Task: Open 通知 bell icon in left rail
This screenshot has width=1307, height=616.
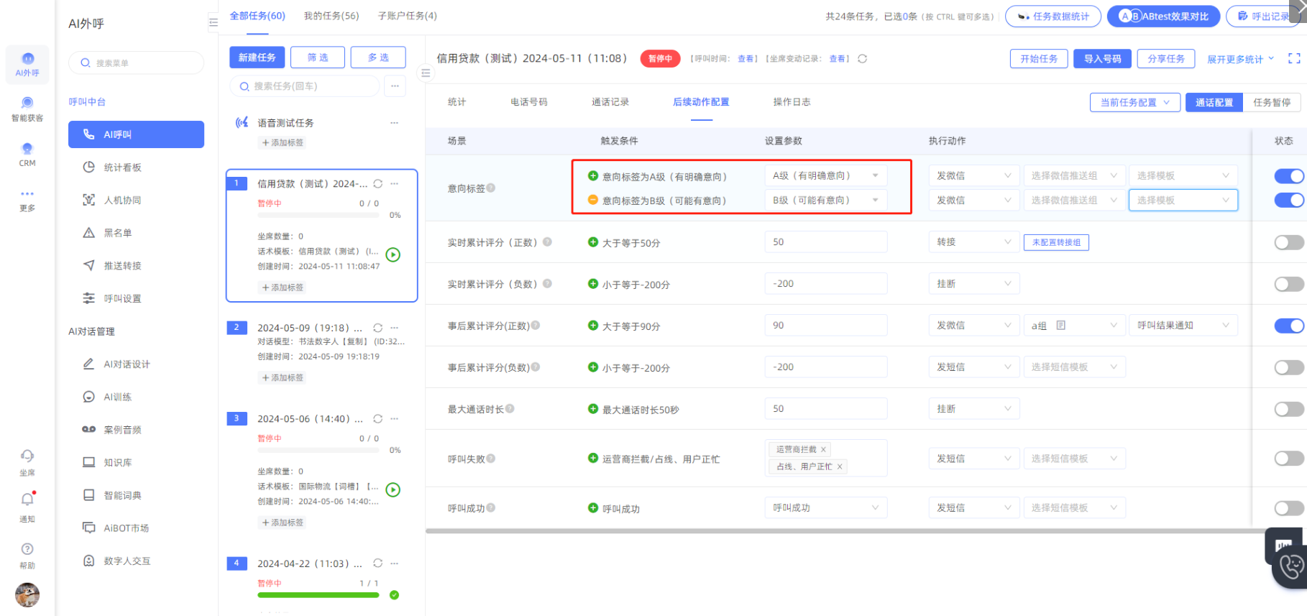Action: coord(27,500)
